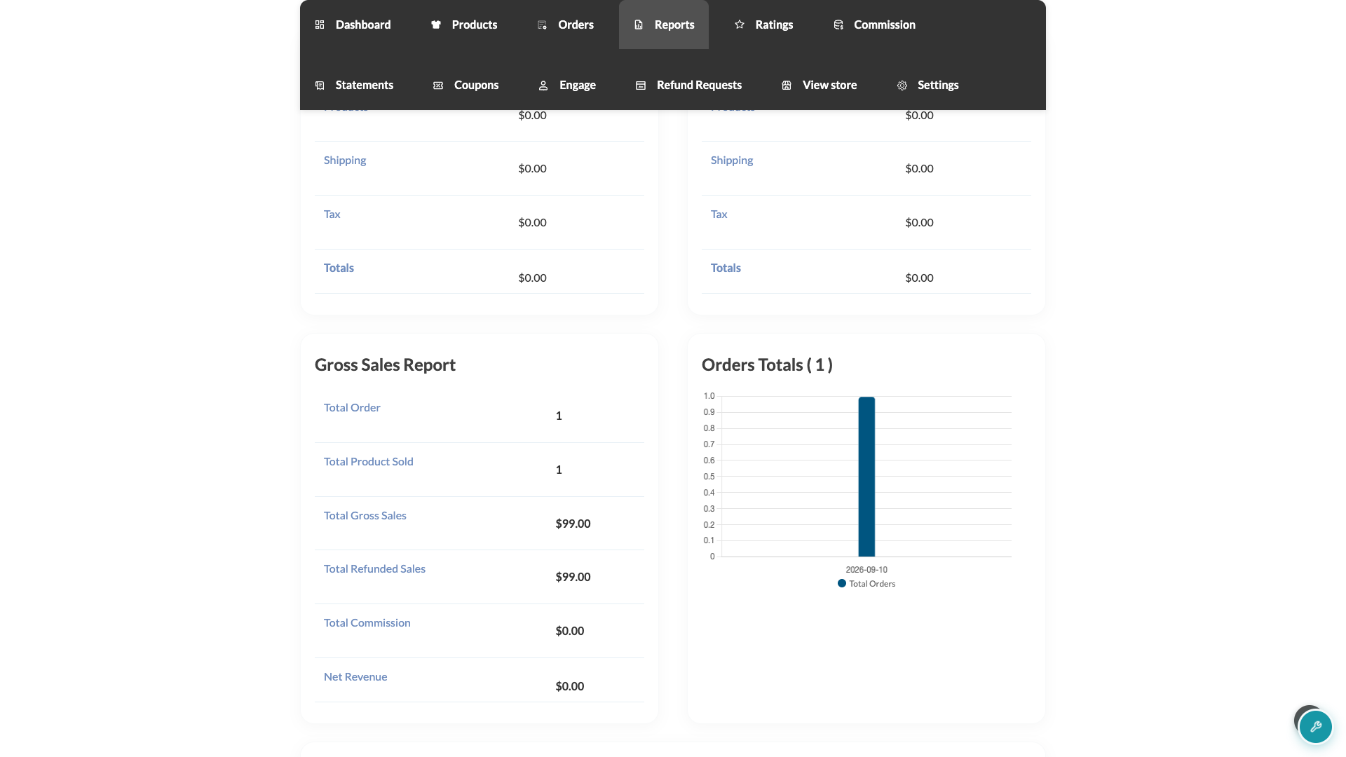Go to the Products menu label

click(x=475, y=25)
